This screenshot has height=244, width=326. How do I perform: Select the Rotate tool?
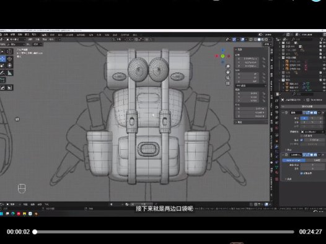click(x=9, y=59)
